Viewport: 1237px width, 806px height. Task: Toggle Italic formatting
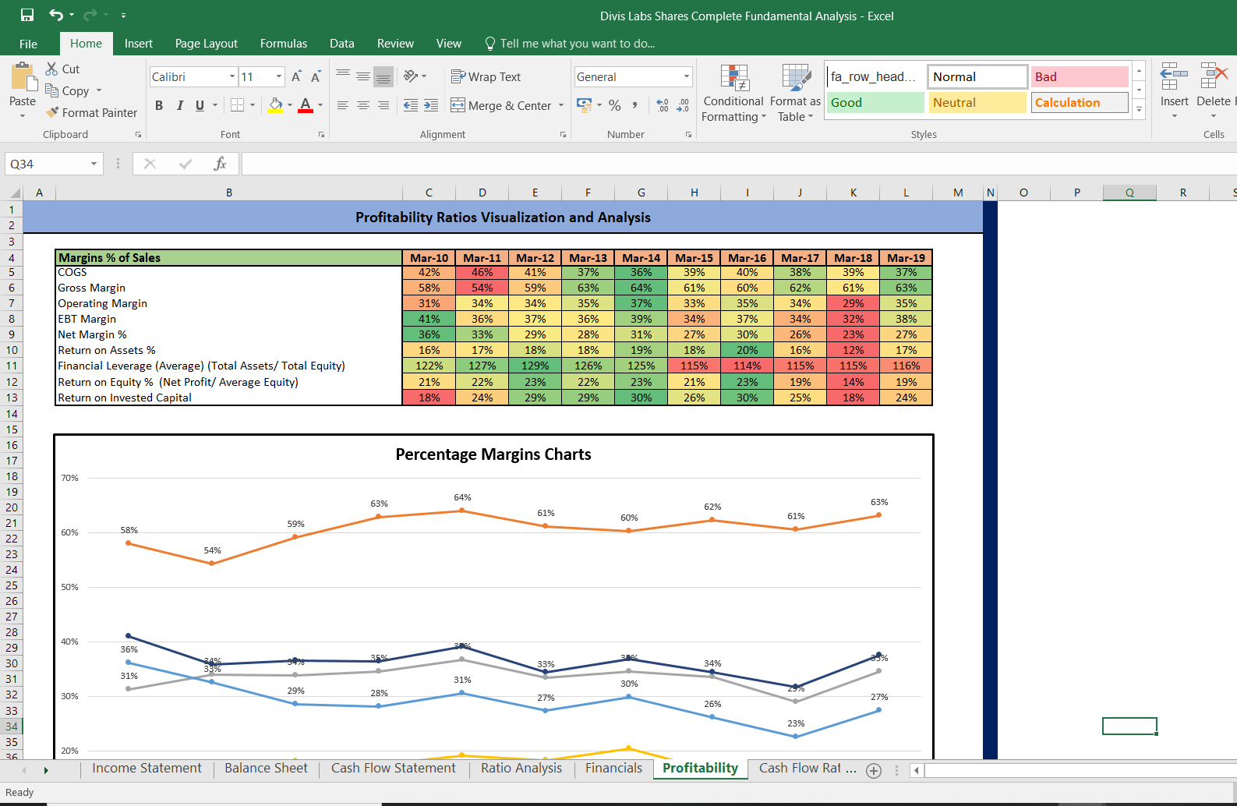pos(180,105)
